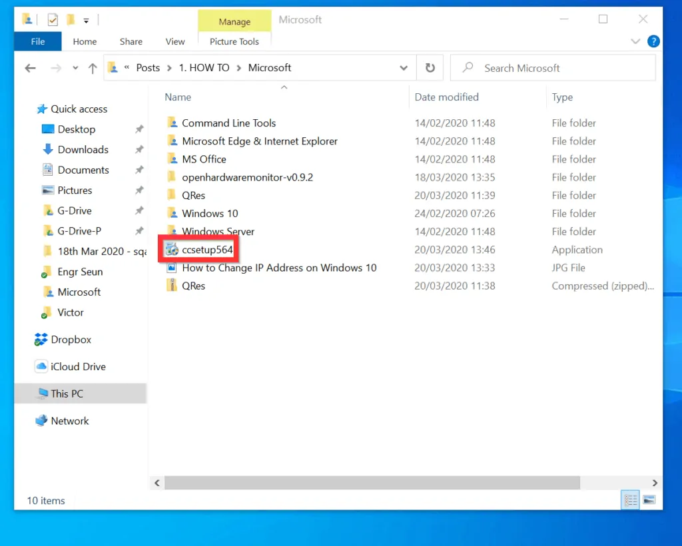Switch to large thumbnail view in the status bar
Viewport: 682px width, 546px height.
point(649,499)
